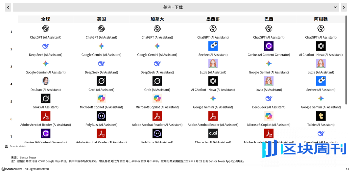Click the Adobe Acrobat Reader icon in 美国 column
The width and height of the screenshot is (355, 172).
tap(101, 133)
